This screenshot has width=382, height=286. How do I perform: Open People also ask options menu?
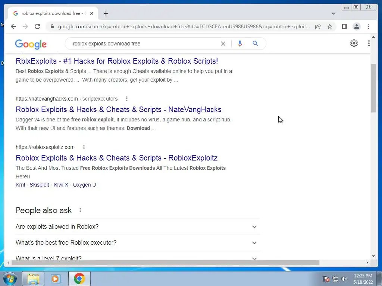(x=80, y=210)
